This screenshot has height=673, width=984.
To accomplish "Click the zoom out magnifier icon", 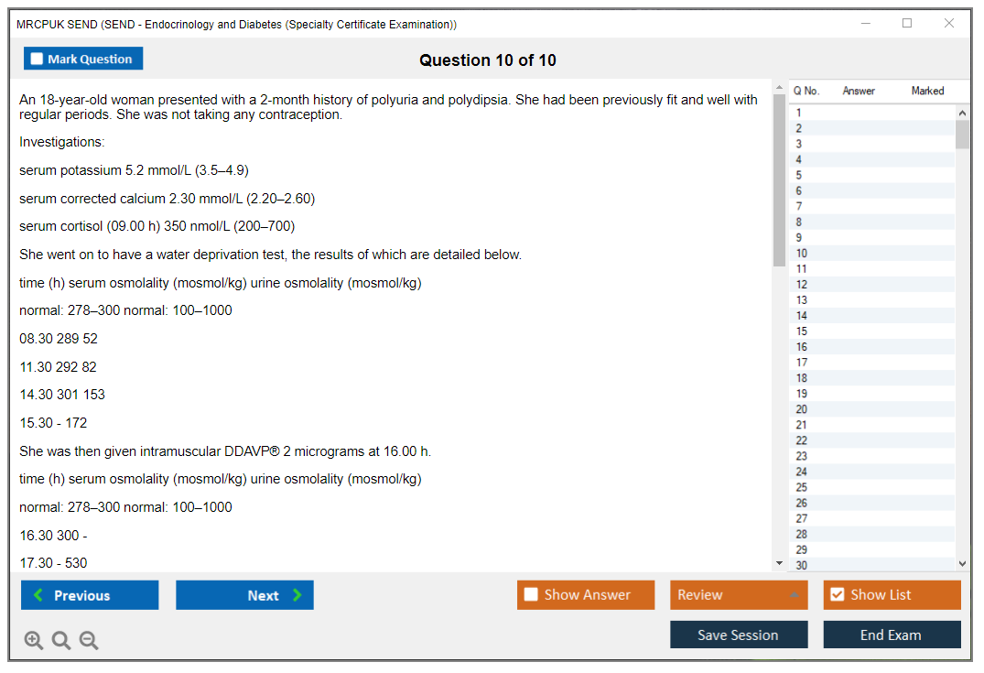I will (89, 641).
